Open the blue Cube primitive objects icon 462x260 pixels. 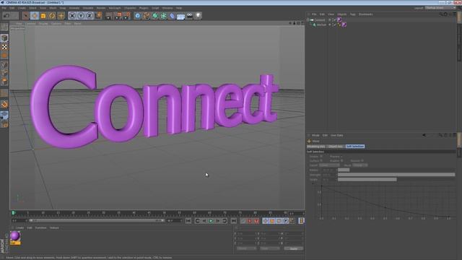click(x=138, y=16)
